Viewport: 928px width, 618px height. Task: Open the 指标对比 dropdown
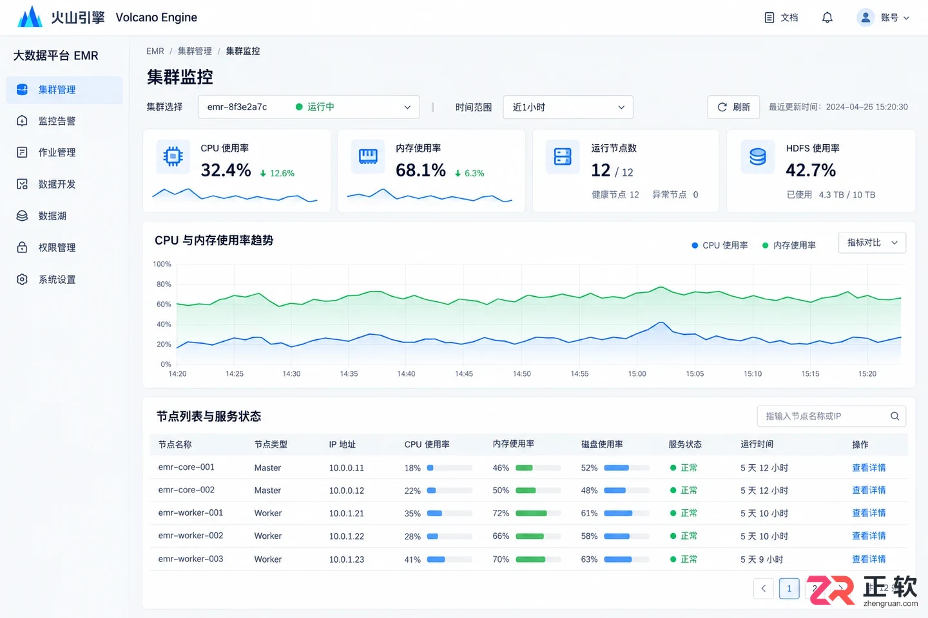click(872, 243)
